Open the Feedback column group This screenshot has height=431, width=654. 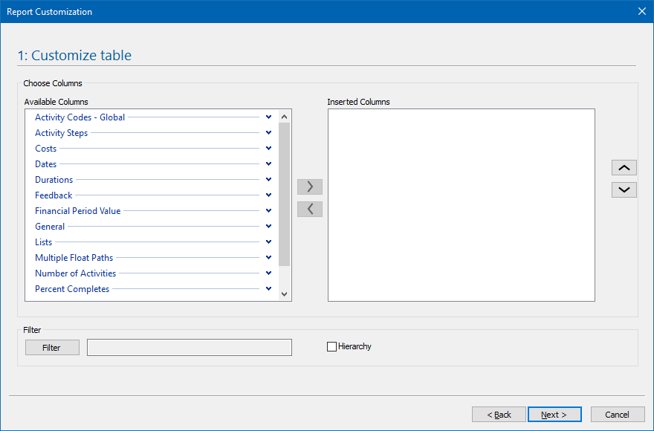click(x=268, y=195)
